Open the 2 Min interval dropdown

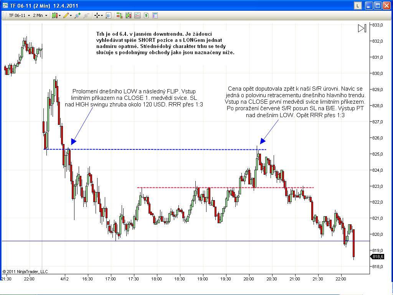pos(40,15)
